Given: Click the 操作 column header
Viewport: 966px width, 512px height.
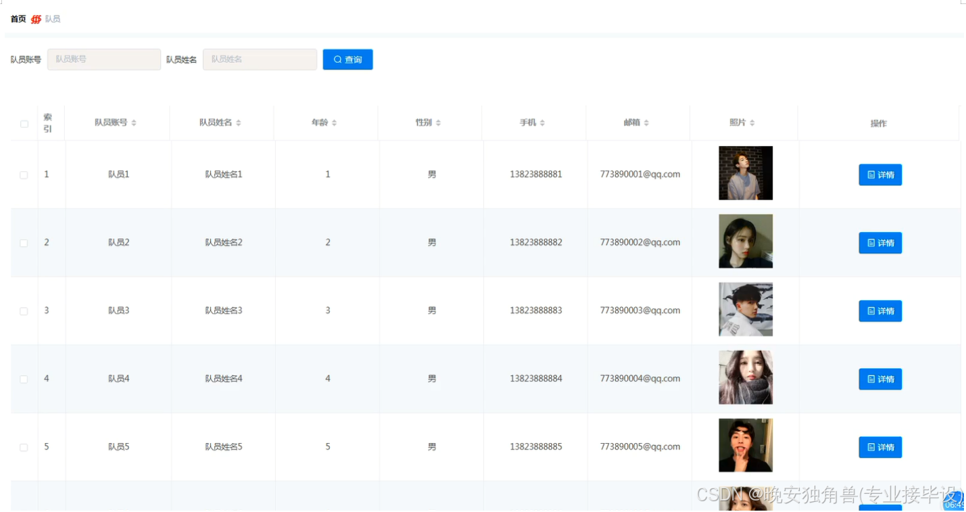Looking at the screenshot, I should point(878,123).
